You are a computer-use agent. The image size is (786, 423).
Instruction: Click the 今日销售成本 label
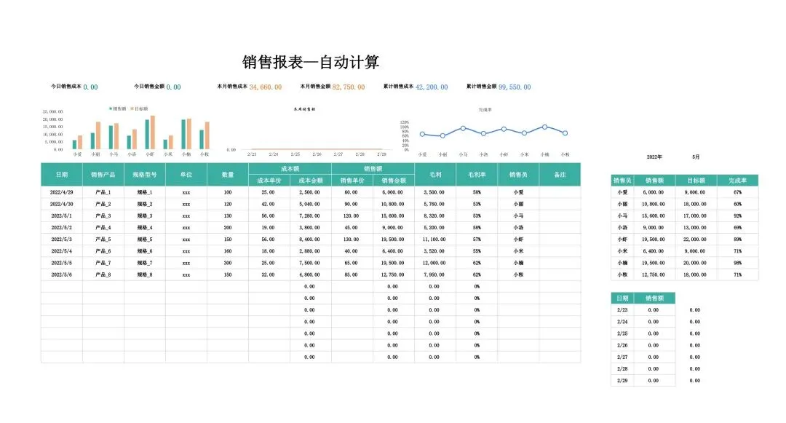coord(65,87)
